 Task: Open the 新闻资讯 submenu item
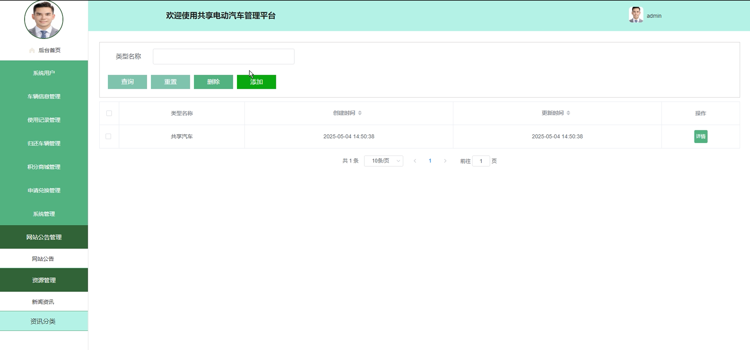[43, 302]
